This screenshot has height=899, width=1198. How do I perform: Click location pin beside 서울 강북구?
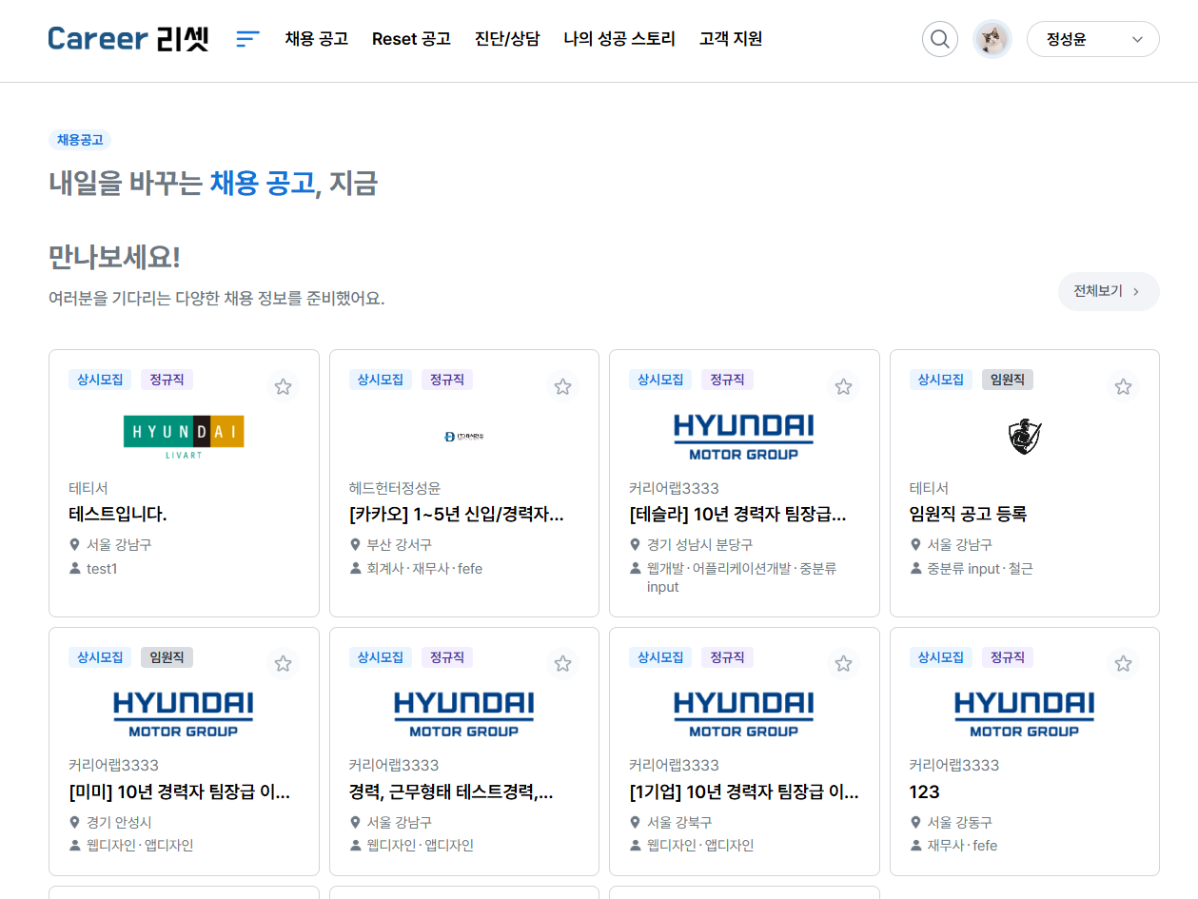(636, 823)
